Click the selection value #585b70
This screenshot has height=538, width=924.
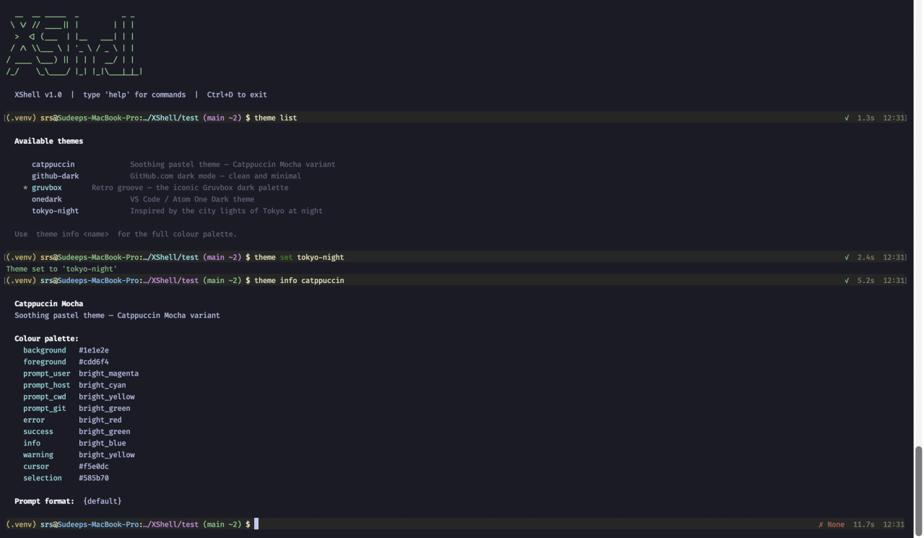pos(94,478)
